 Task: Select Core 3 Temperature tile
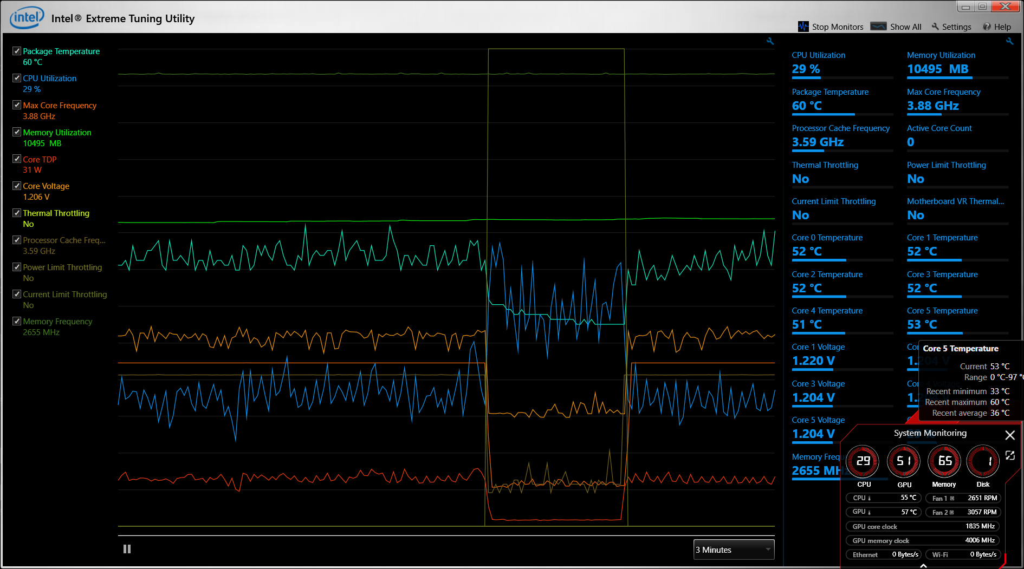coord(958,284)
